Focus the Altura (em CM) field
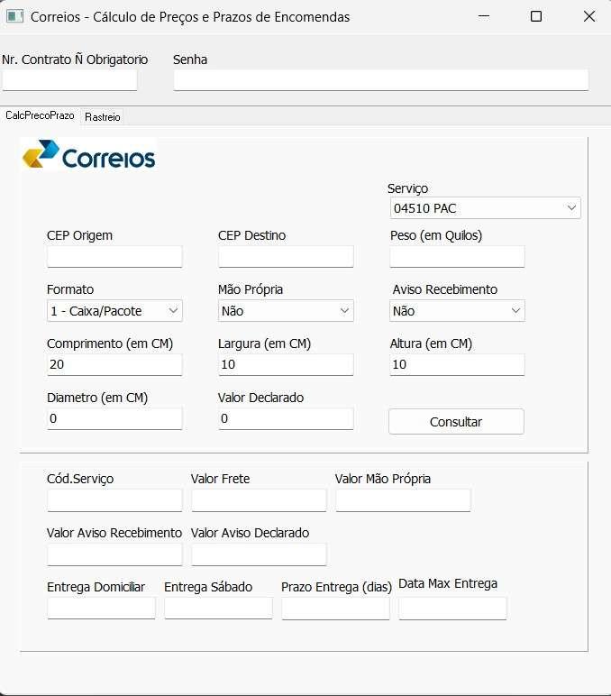The height and width of the screenshot is (696, 611). (457, 365)
